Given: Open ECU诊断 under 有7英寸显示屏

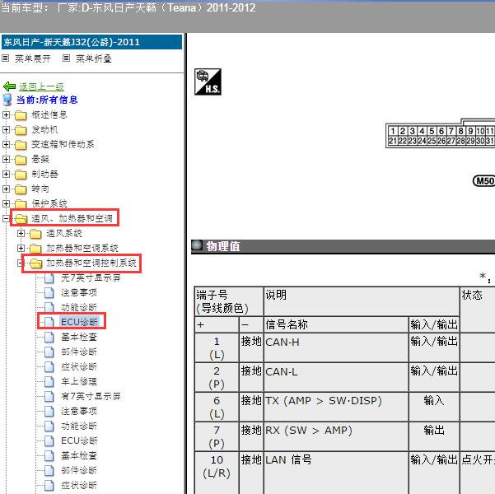Looking at the screenshot, I should pyautogui.click(x=79, y=440).
